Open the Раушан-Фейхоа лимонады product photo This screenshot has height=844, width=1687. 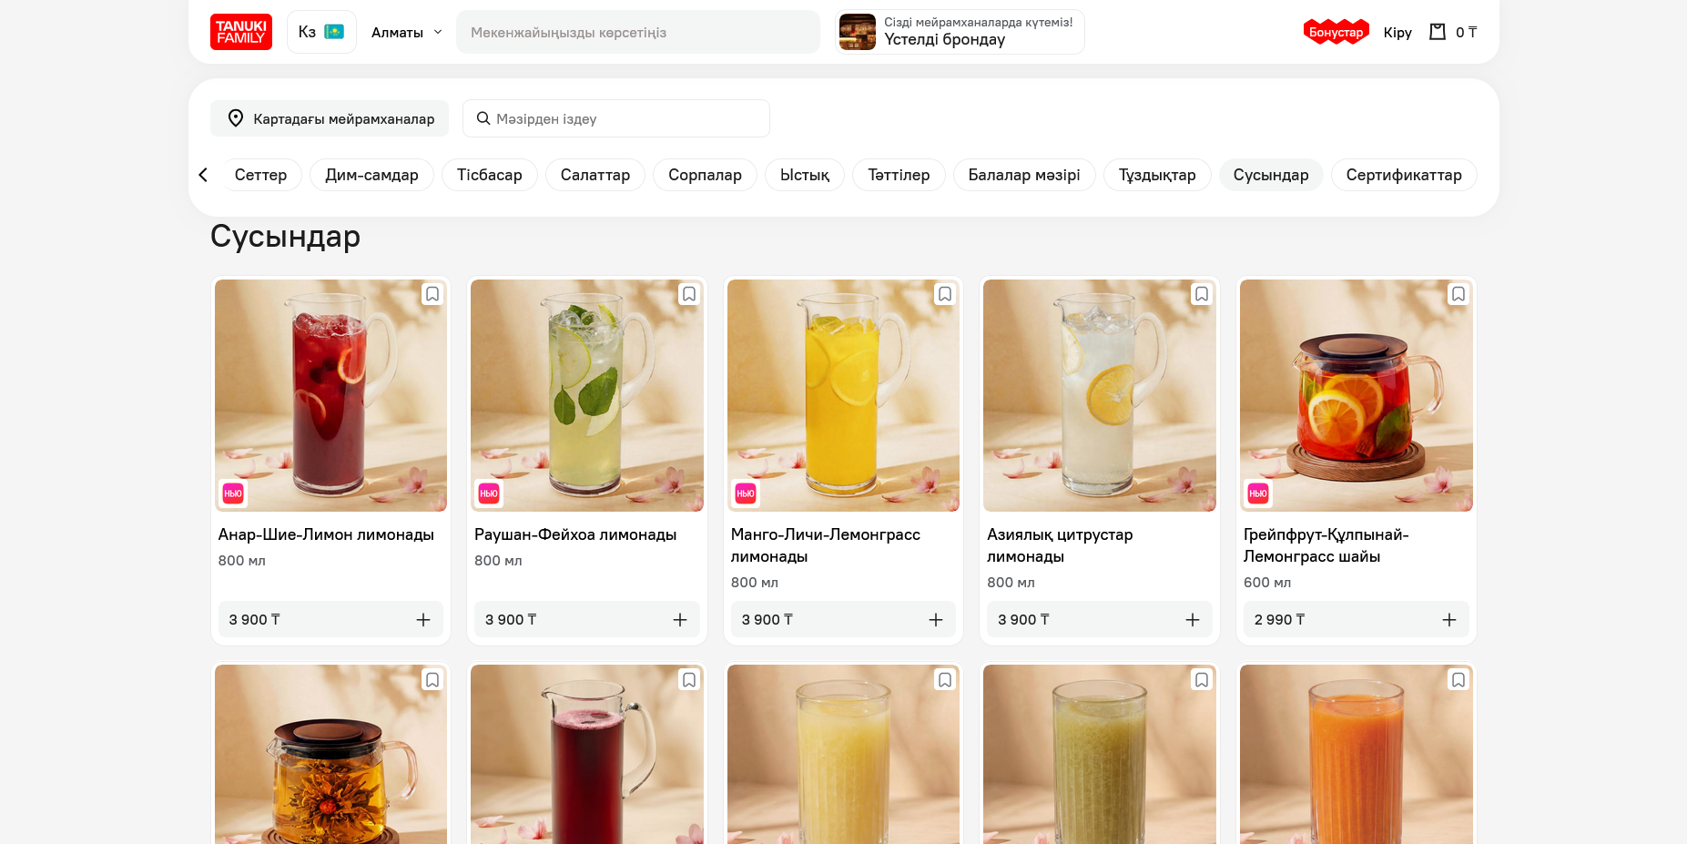coord(587,395)
